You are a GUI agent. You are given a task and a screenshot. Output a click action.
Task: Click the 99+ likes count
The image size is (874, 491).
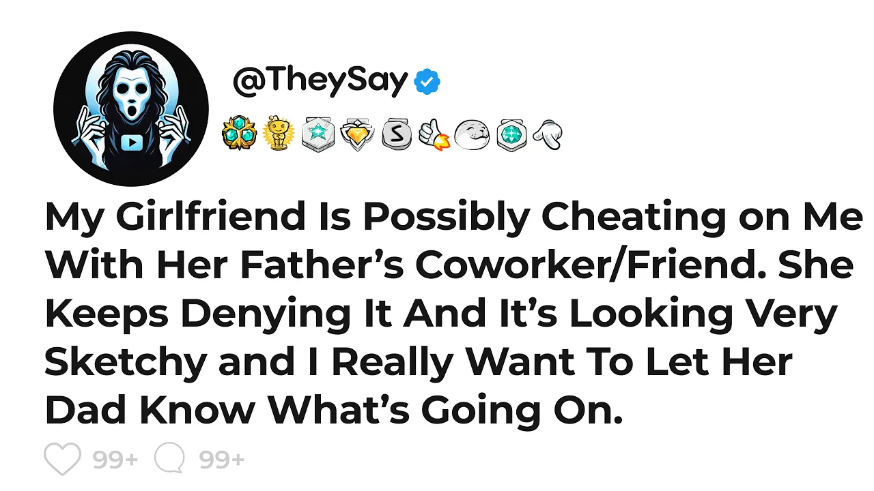pyautogui.click(x=115, y=460)
